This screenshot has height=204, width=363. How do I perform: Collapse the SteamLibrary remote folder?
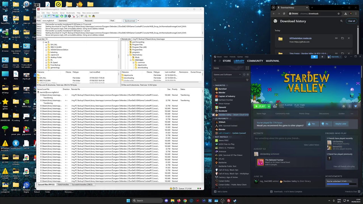coord(128,55)
